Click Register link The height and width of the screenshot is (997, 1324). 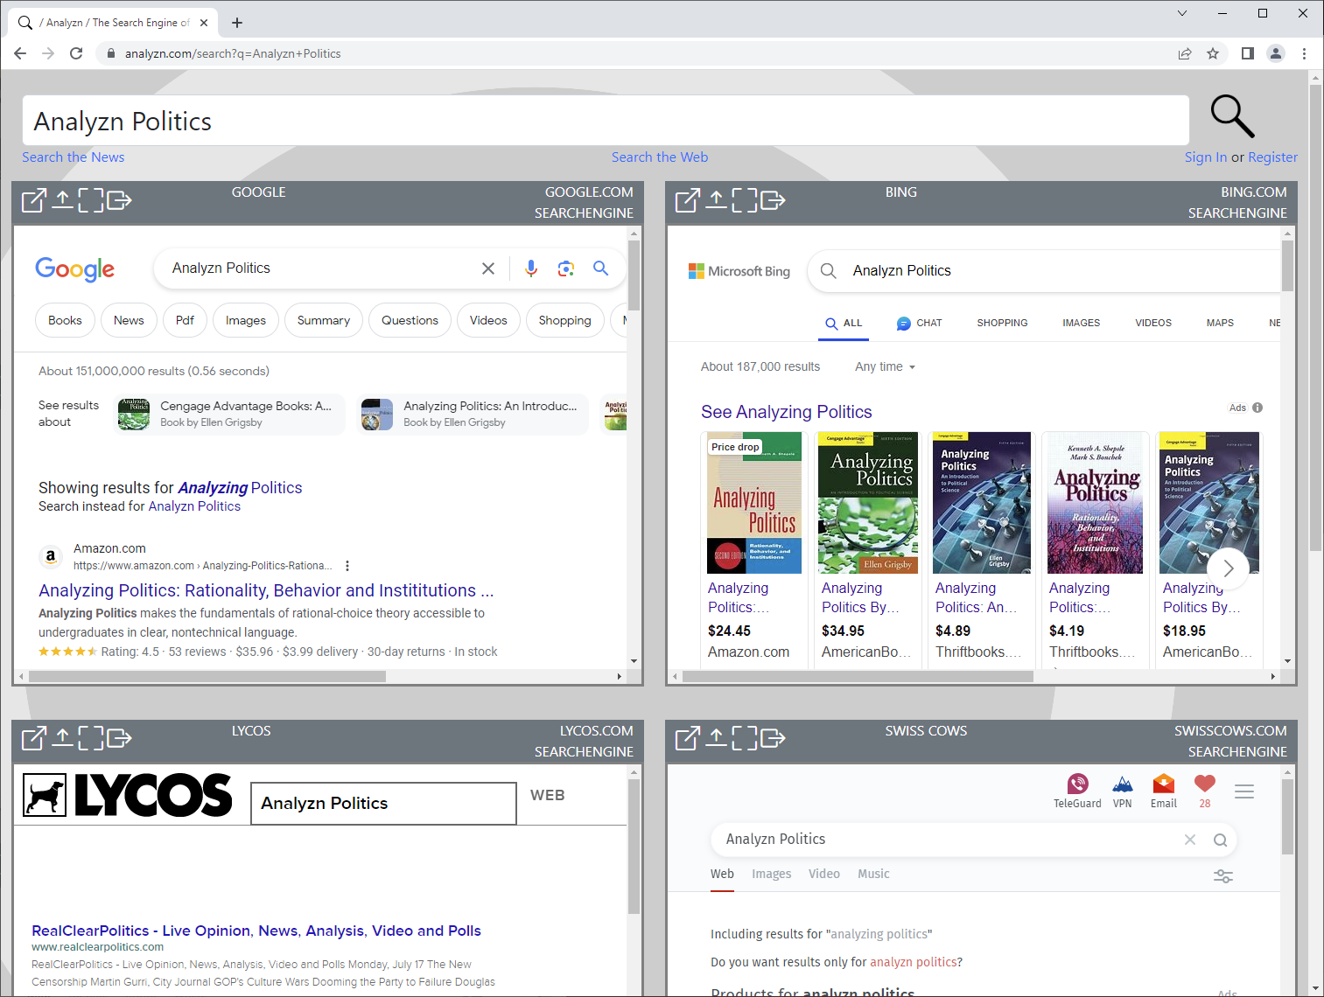coord(1272,157)
